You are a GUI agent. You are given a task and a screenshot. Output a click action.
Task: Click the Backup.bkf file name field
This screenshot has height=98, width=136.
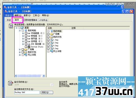[x=27, y=92]
